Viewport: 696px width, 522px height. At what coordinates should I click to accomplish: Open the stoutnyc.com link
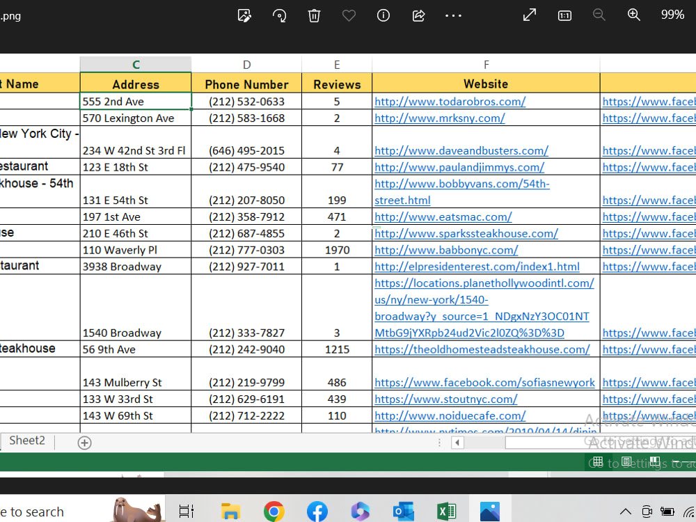[x=446, y=399]
